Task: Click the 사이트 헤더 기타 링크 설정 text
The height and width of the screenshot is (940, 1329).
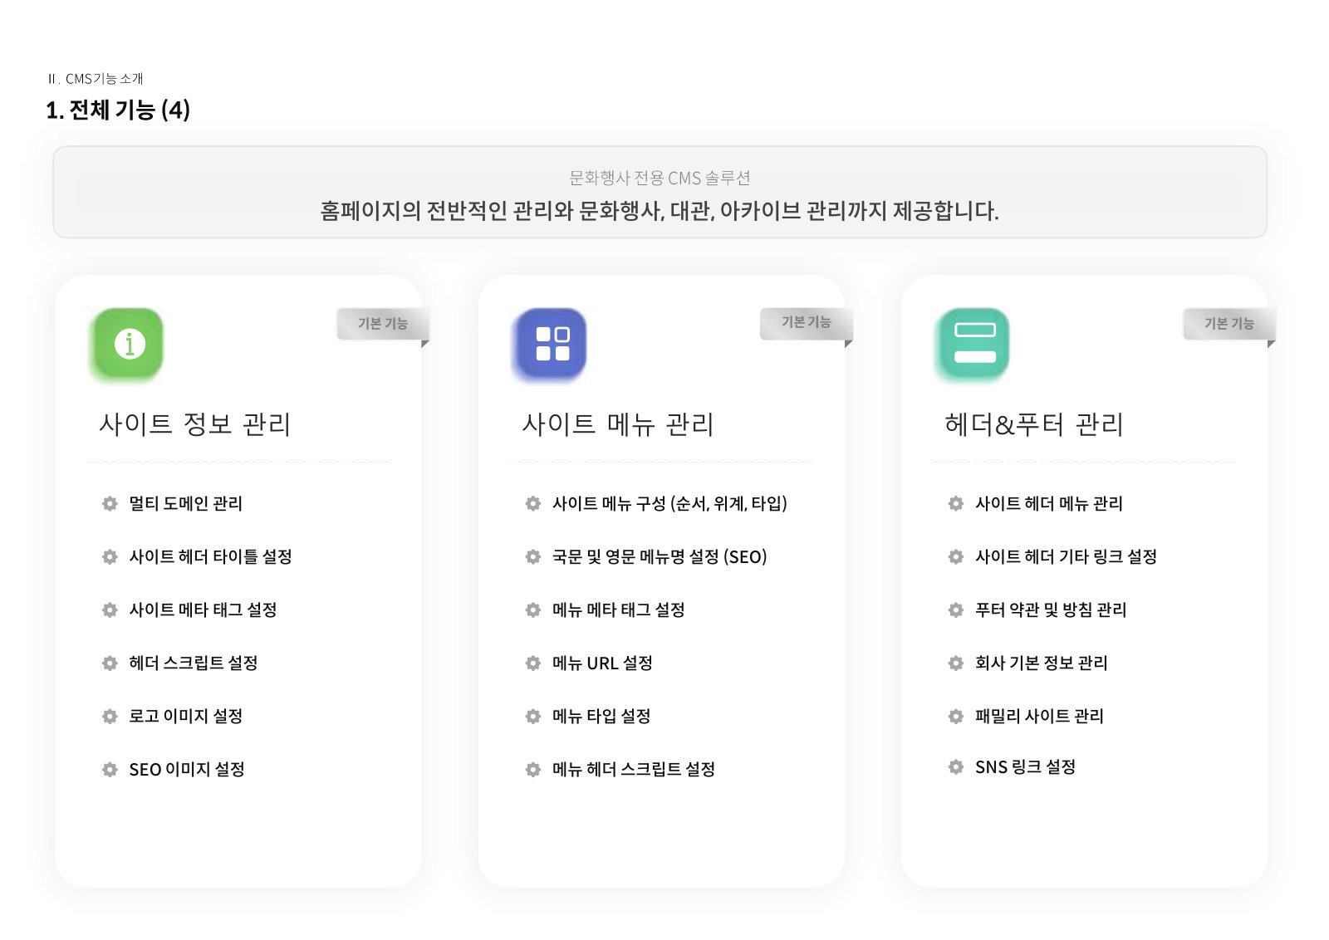Action: click(x=1067, y=556)
